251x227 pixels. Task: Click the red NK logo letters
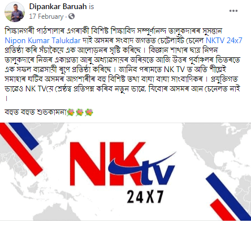click(107, 163)
